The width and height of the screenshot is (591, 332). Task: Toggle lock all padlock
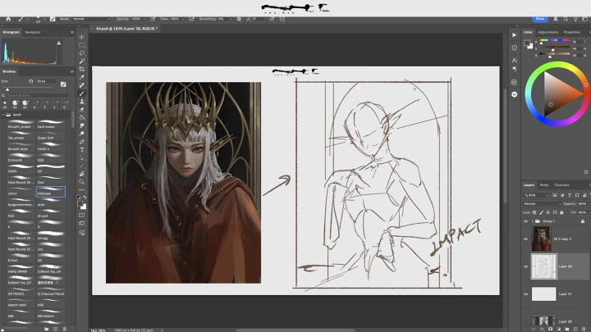[x=561, y=212]
